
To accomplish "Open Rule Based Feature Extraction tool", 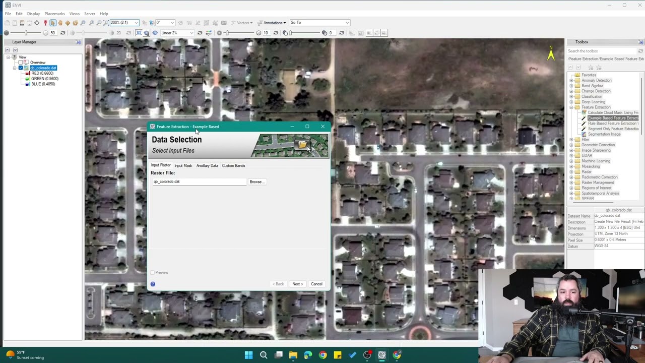I will pos(611,123).
